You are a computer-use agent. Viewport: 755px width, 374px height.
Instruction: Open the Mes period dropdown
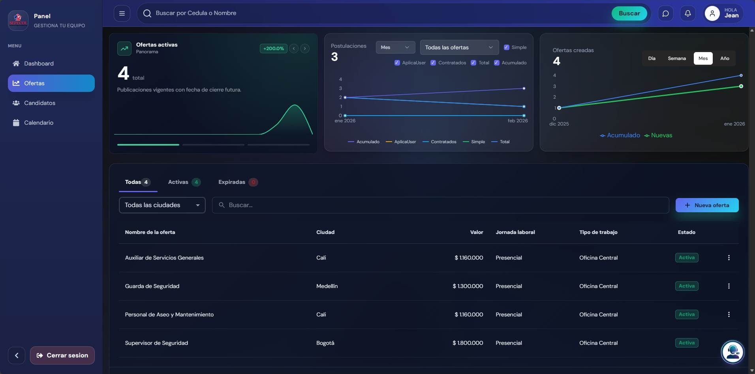(x=395, y=47)
